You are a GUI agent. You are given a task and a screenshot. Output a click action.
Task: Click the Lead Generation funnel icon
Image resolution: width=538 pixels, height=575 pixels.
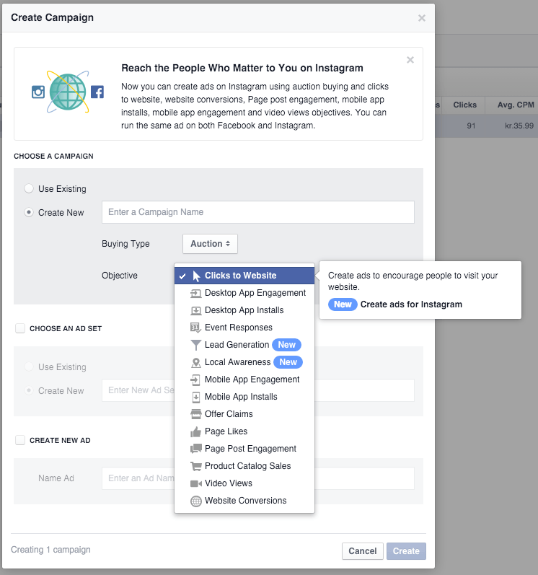pyautogui.click(x=195, y=345)
